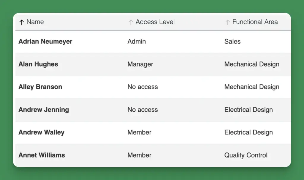This screenshot has height=180, width=304.
Task: Click Andrew Walley's Member access cell
Action: [x=139, y=132]
